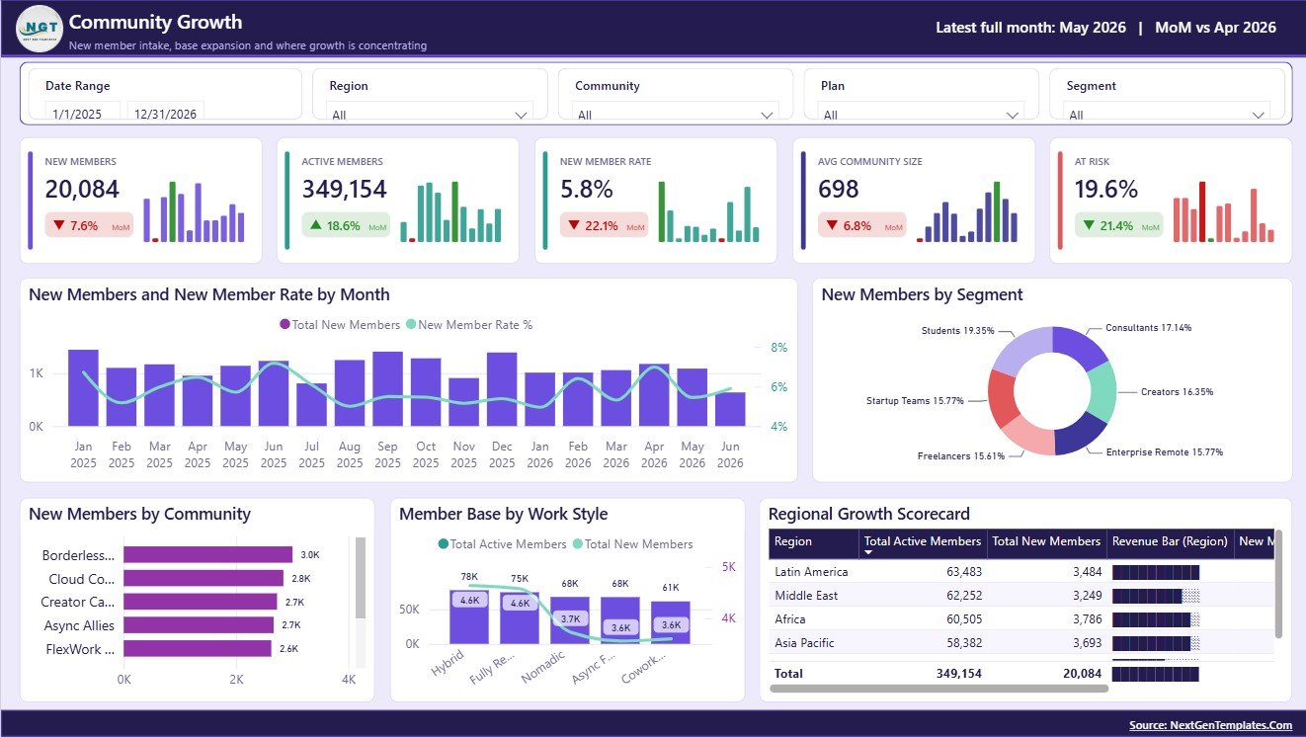Select the Startup Teams donut slice
This screenshot has width=1306, height=737.
(x=1002, y=397)
